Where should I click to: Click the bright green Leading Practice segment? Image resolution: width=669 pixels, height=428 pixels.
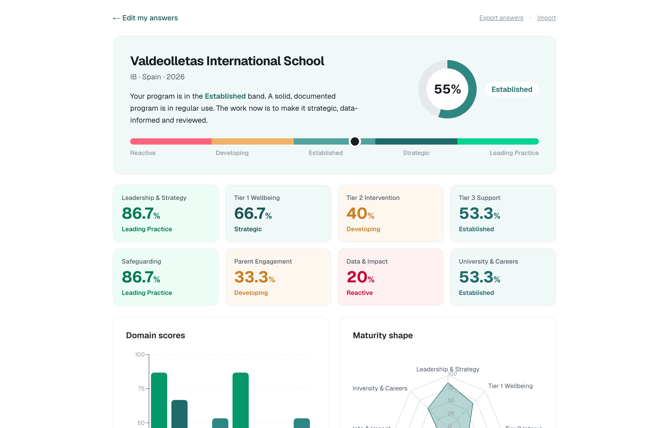[498, 141]
